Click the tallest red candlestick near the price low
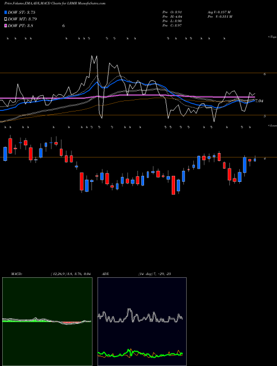This screenshot has width=277, height=366. pyautogui.click(x=173, y=185)
